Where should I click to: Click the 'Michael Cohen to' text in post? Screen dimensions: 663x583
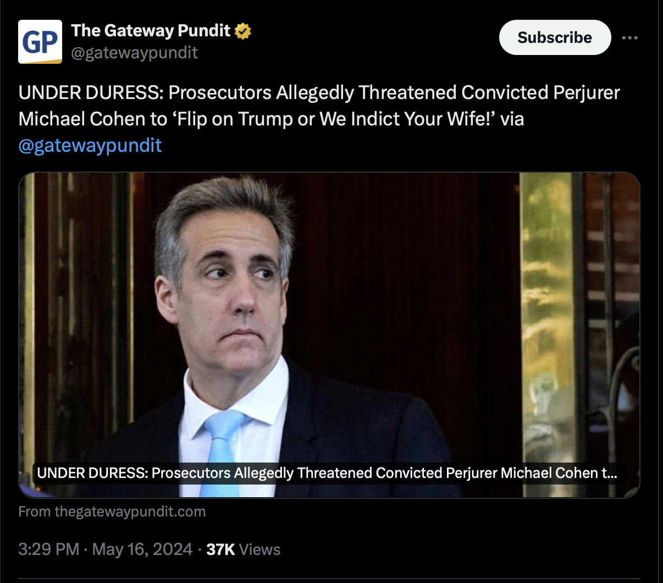[93, 119]
